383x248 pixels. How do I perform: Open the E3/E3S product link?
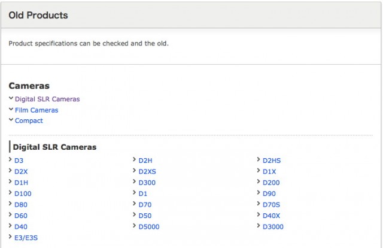point(26,238)
